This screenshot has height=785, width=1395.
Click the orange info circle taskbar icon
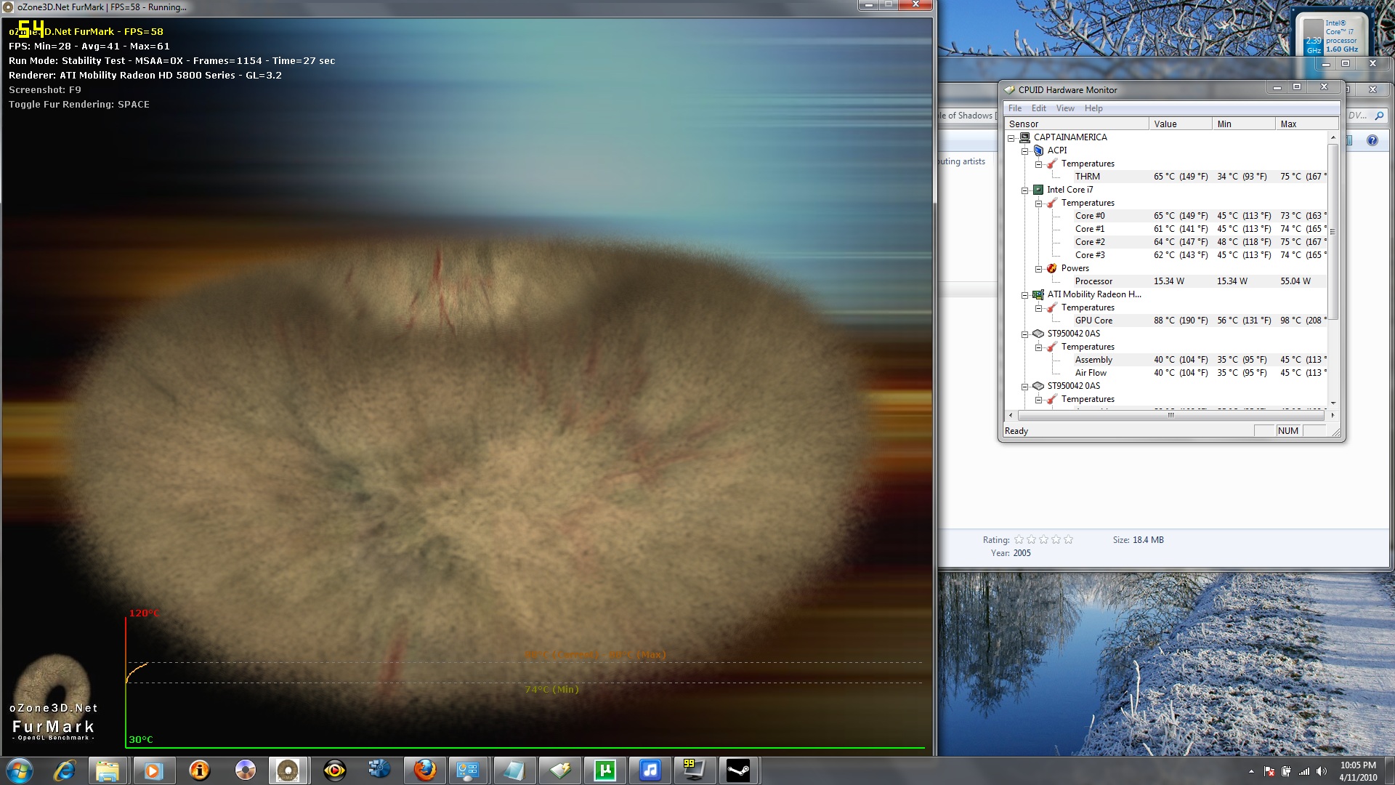coord(198,770)
